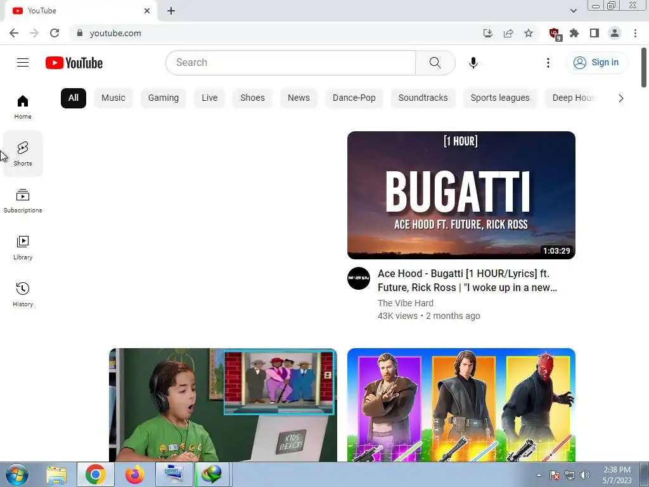
Task: Open History in sidebar
Action: [x=23, y=294]
